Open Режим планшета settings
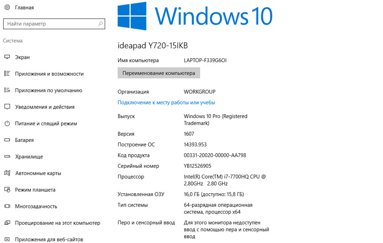The image size is (383, 243). tap(35, 190)
